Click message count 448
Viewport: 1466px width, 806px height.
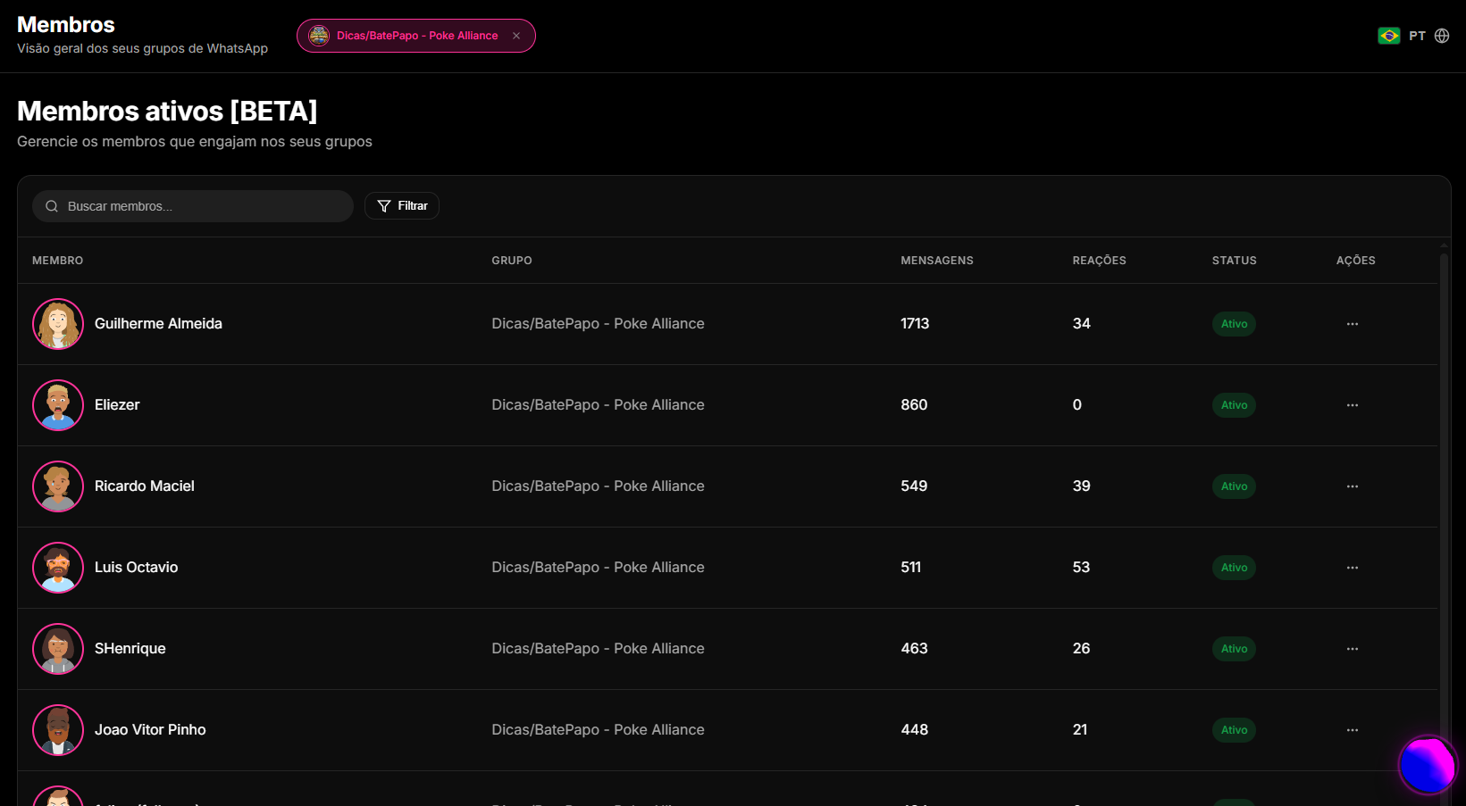(x=914, y=730)
